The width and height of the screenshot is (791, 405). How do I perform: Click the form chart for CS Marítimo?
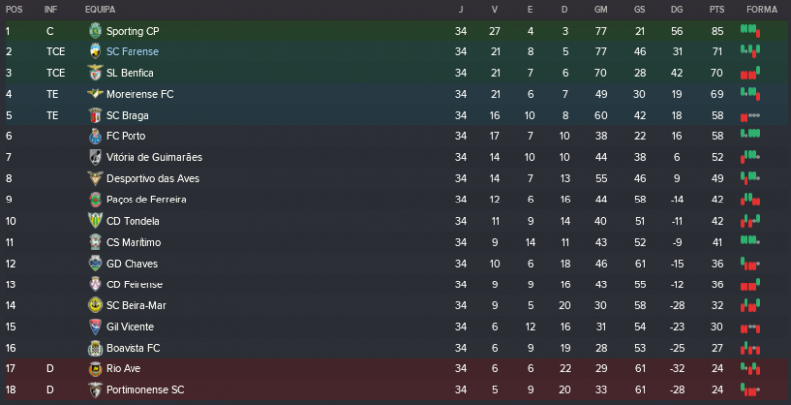pos(751,242)
